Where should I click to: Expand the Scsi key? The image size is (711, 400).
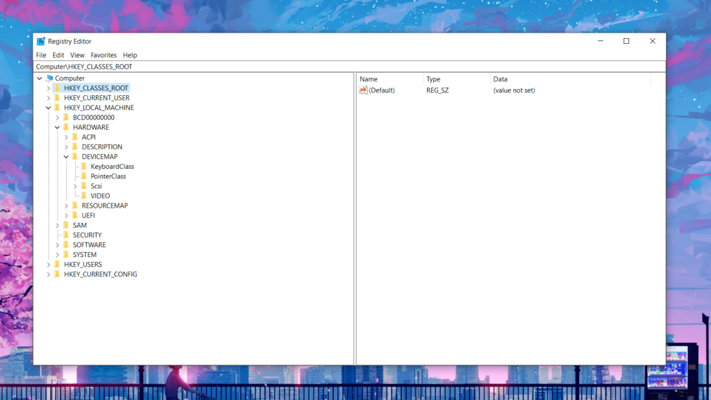click(x=75, y=186)
